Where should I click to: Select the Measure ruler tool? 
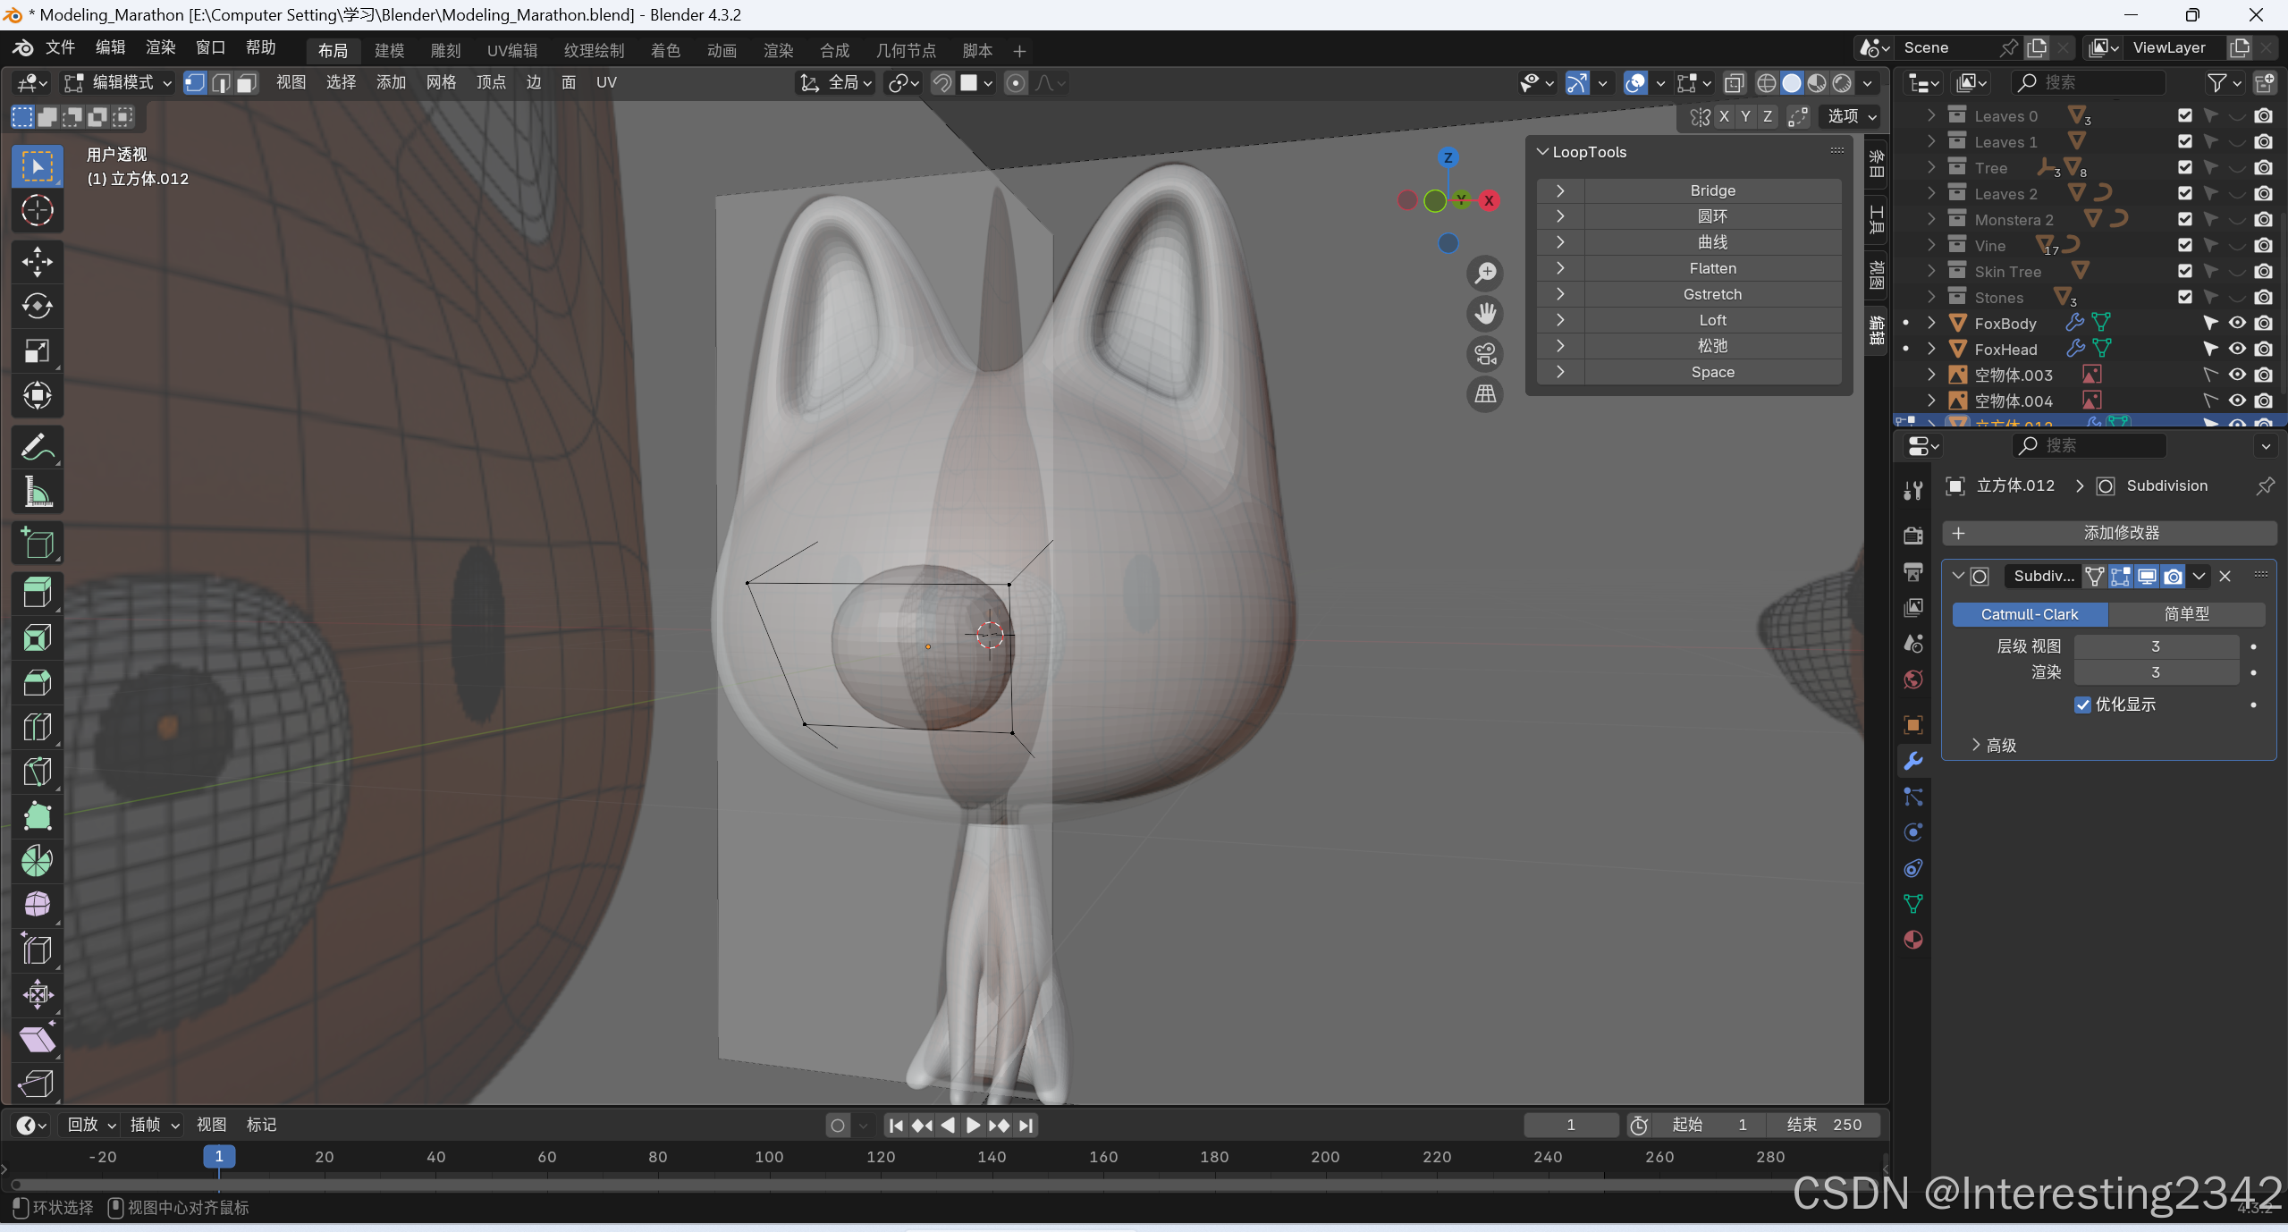coord(37,492)
